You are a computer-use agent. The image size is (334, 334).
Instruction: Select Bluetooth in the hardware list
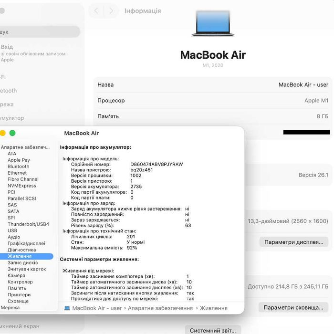[19, 167]
